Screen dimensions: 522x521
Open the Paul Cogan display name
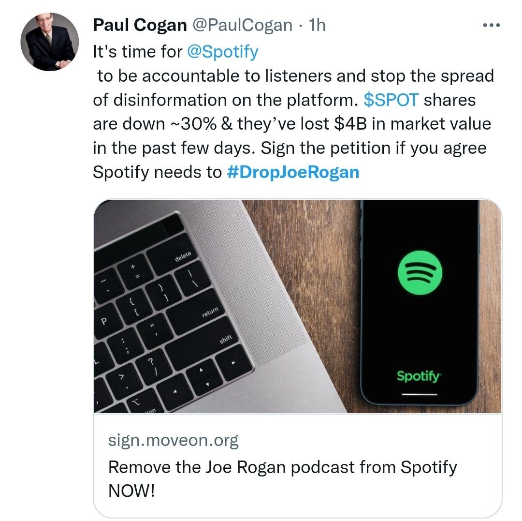tap(140, 25)
